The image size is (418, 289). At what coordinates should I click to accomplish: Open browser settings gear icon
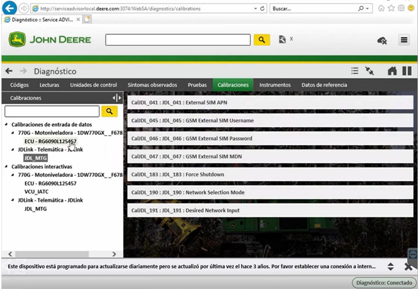pyautogui.click(x=401, y=8)
